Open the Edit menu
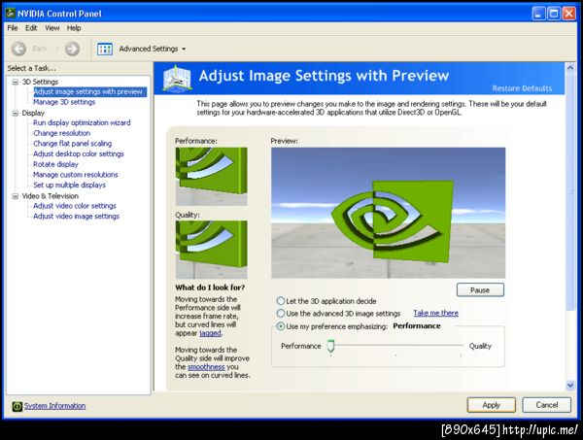Image resolution: width=583 pixels, height=440 pixels. tap(31, 28)
